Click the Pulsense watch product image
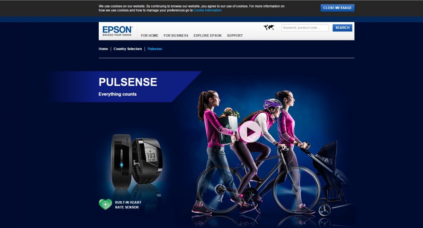Screen dimensions: 423x228 pyautogui.click(x=137, y=161)
